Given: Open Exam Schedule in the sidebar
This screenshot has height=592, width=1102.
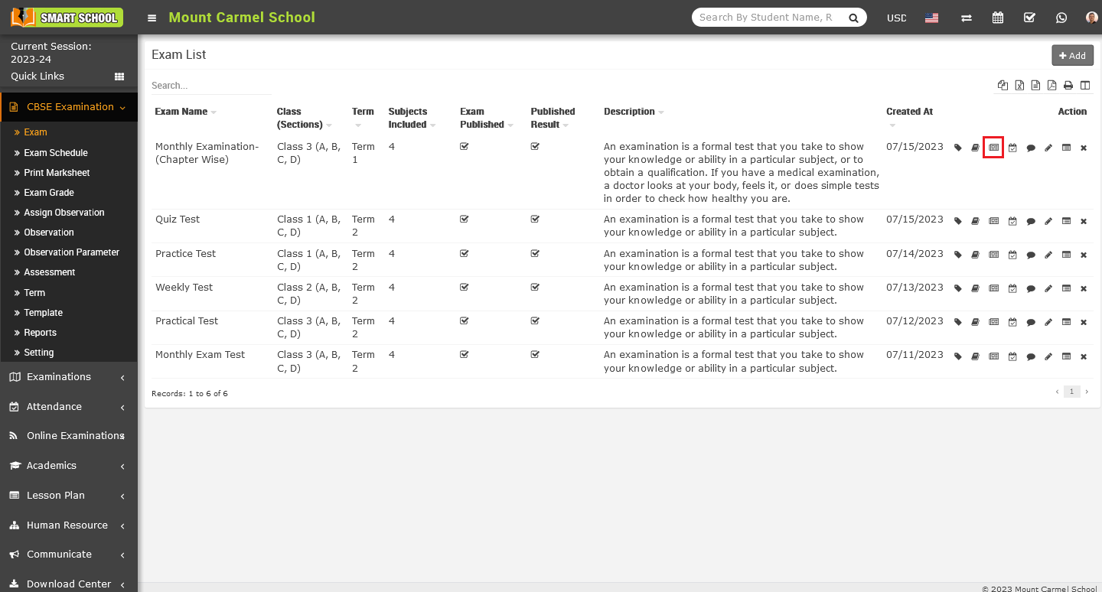Looking at the screenshot, I should [55, 153].
